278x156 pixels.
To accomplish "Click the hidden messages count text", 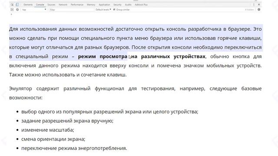I will click(x=249, y=10).
